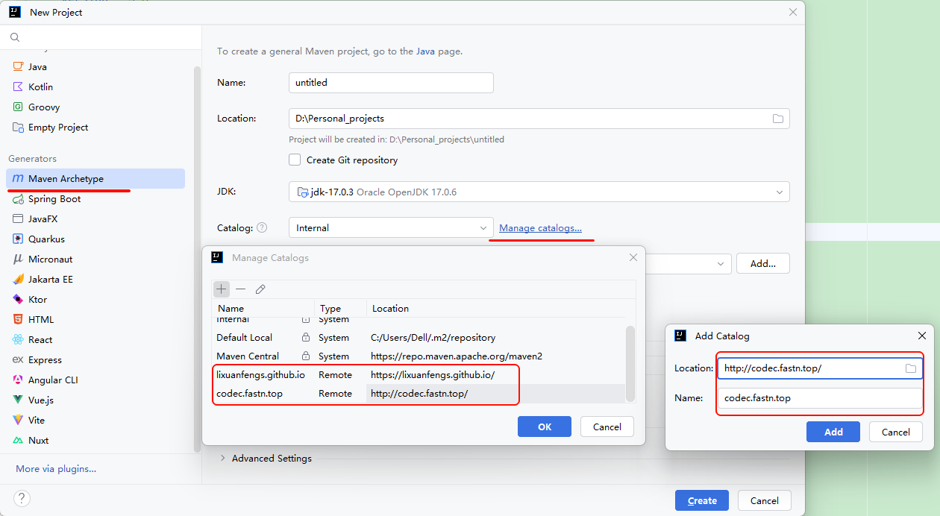Select the Groovy project type
This screenshot has width=940, height=516.
tap(95, 107)
